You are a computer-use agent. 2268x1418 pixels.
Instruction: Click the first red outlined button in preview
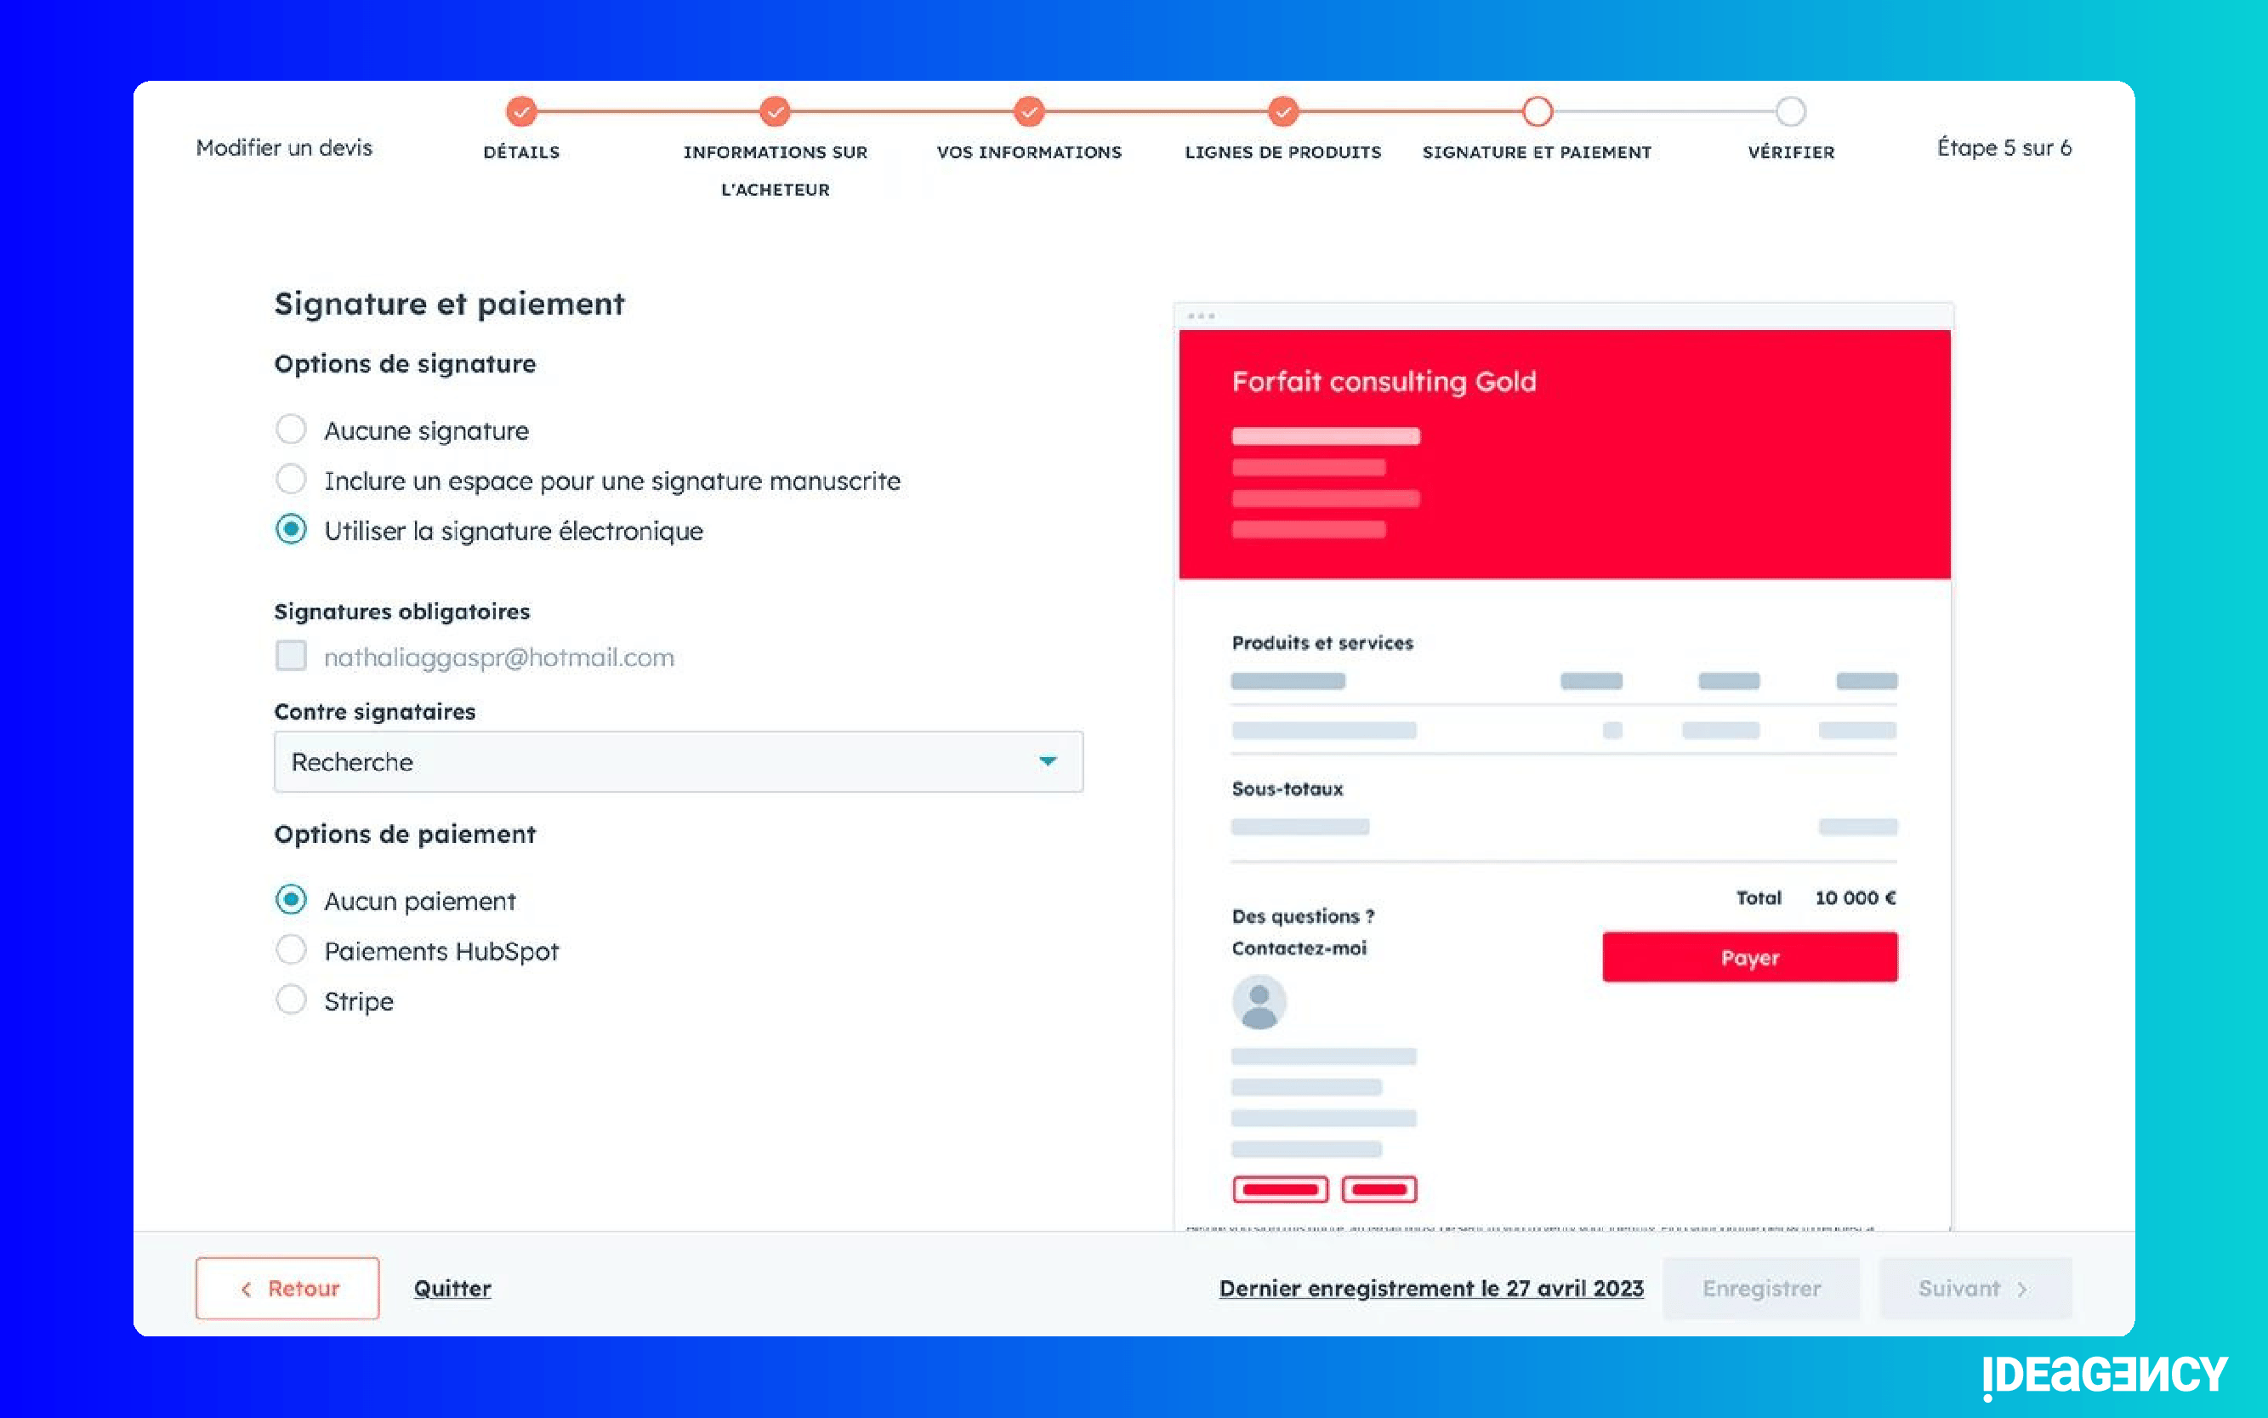pos(1280,1189)
